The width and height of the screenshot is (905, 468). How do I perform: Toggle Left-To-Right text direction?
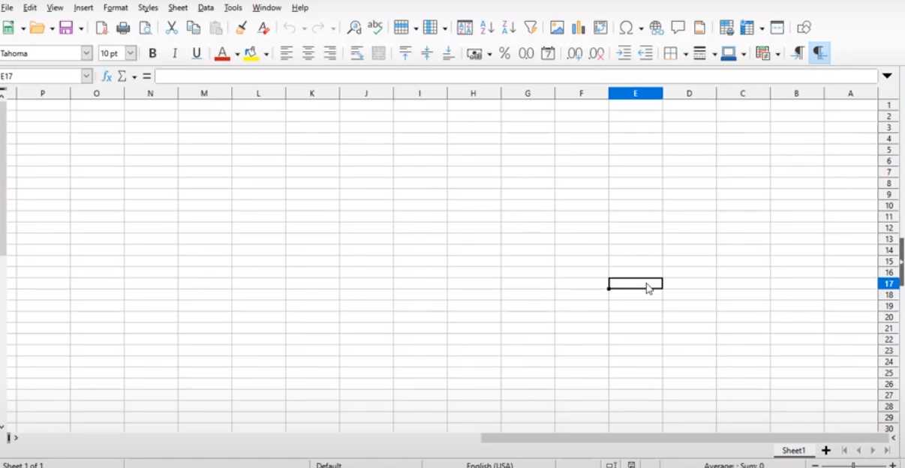point(798,53)
